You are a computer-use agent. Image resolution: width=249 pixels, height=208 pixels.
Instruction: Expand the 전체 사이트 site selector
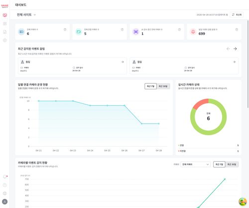point(26,15)
